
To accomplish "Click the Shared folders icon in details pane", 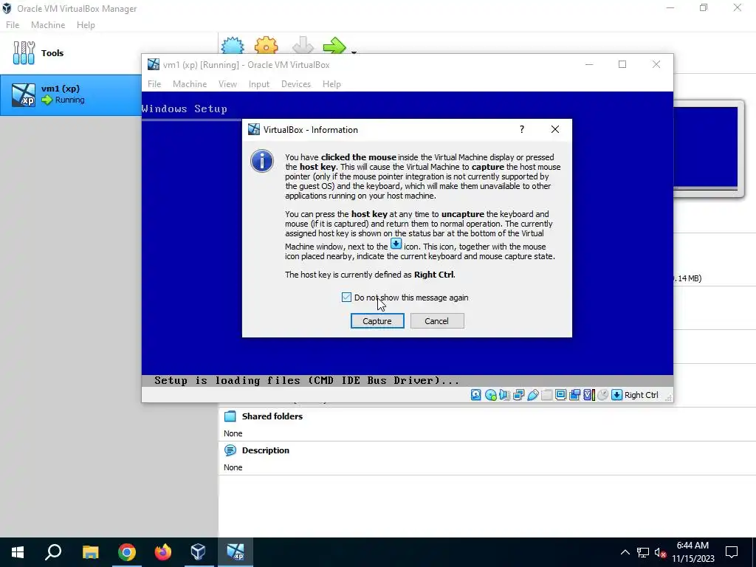I will pyautogui.click(x=230, y=416).
